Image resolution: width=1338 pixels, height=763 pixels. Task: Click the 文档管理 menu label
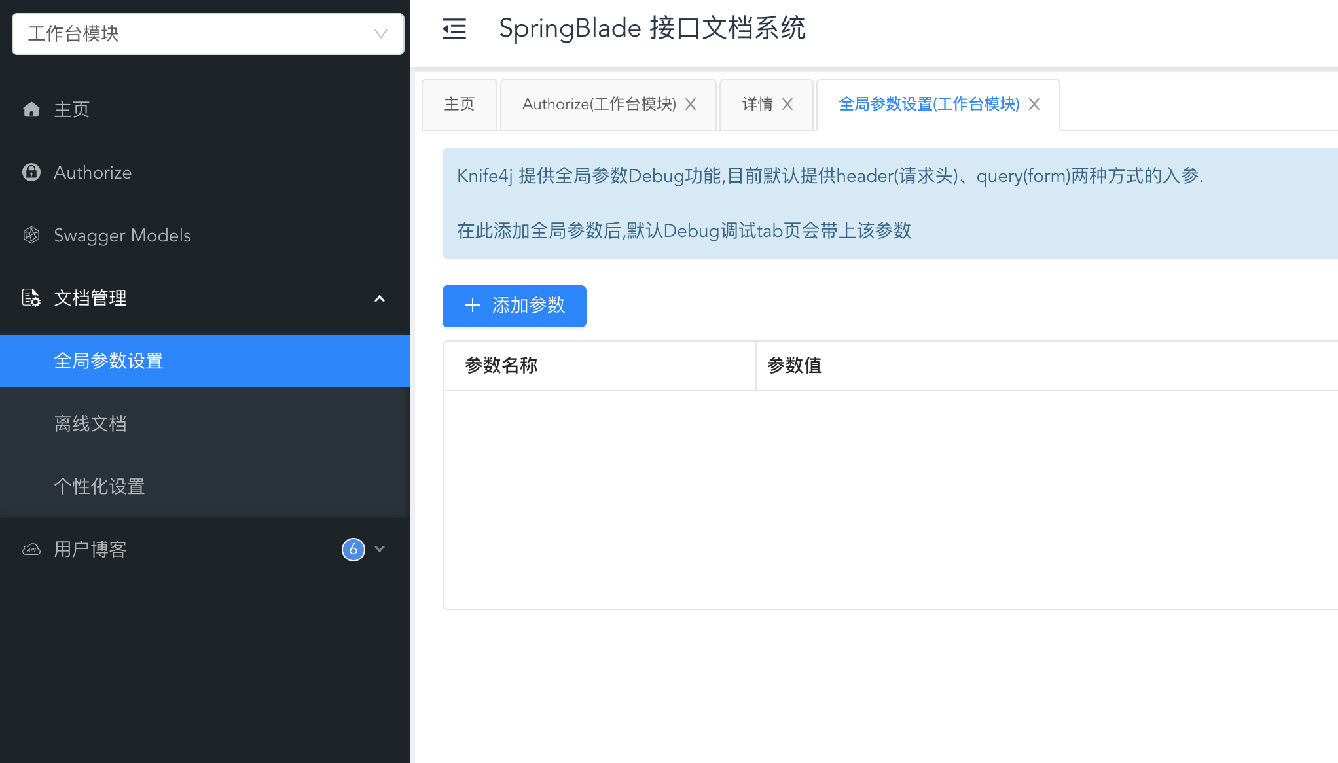[x=90, y=298]
